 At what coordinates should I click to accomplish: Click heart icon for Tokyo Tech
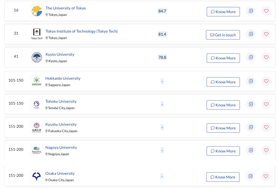[266, 34]
